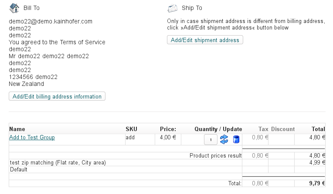Open the Add to Test Group product link

click(32, 138)
